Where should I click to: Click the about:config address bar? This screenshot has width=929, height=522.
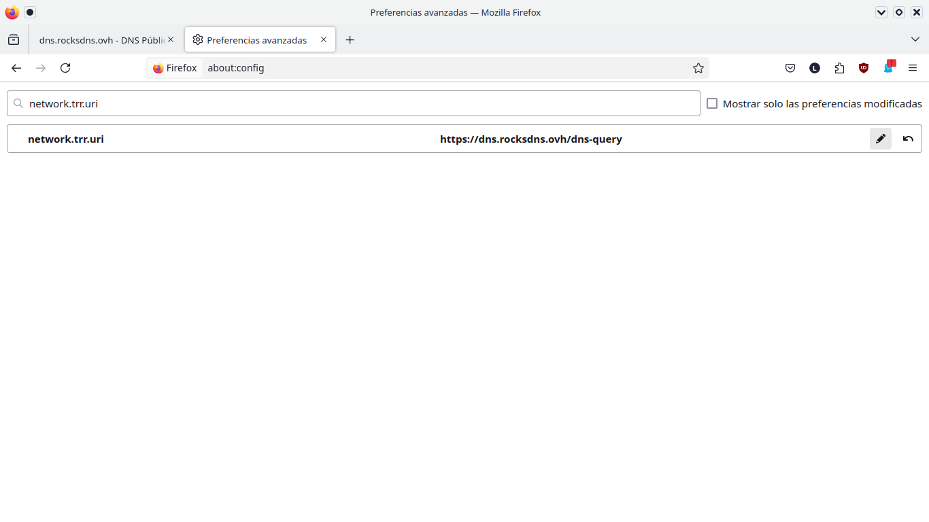tap(442, 68)
